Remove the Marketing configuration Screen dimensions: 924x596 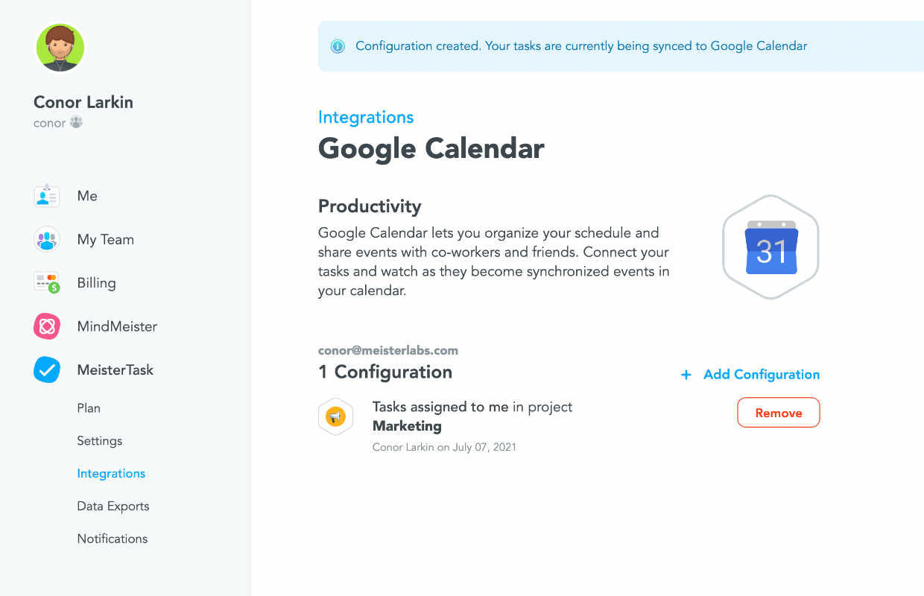click(778, 412)
